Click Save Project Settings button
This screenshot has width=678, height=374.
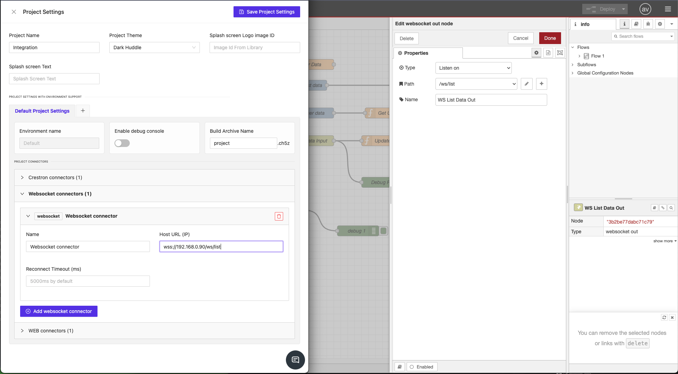click(266, 12)
